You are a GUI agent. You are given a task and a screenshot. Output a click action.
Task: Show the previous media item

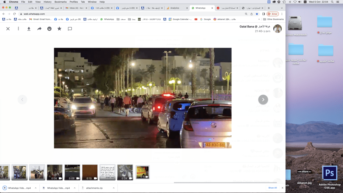coord(22,99)
